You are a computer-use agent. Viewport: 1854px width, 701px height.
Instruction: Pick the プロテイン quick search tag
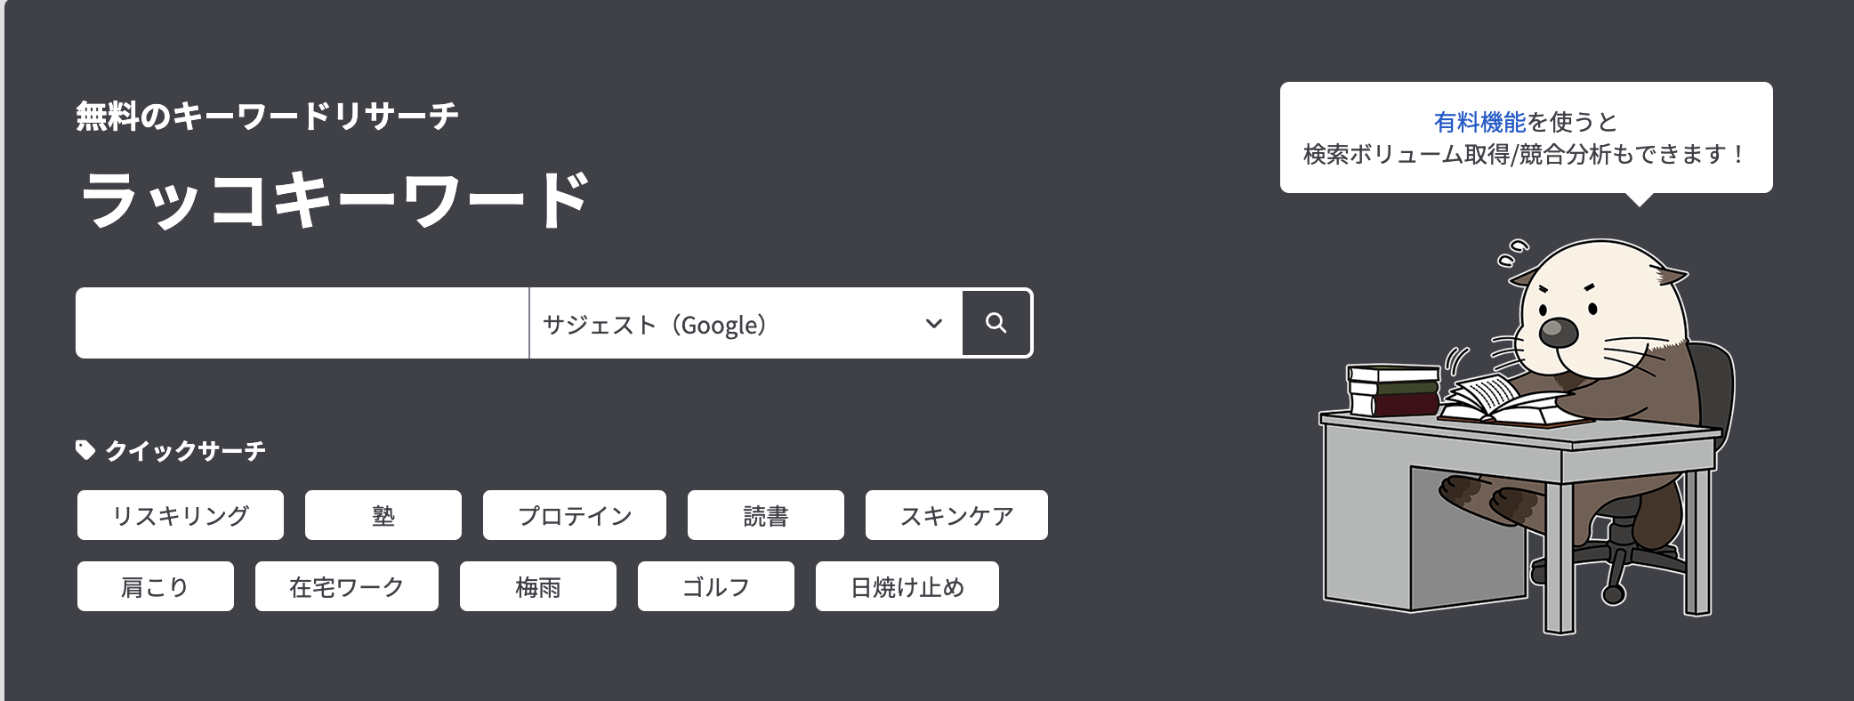[575, 515]
